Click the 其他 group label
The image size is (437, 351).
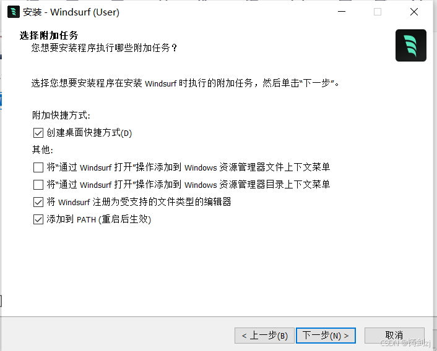point(42,150)
